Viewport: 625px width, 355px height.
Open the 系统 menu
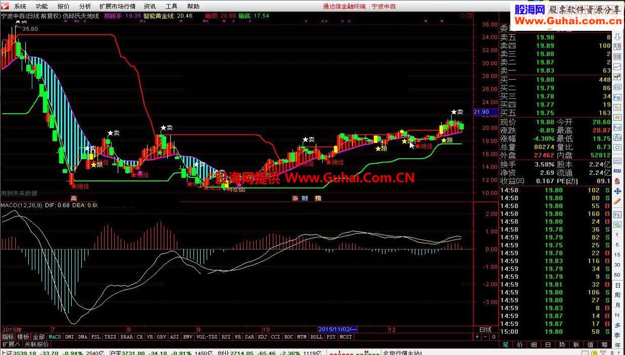(x=20, y=7)
